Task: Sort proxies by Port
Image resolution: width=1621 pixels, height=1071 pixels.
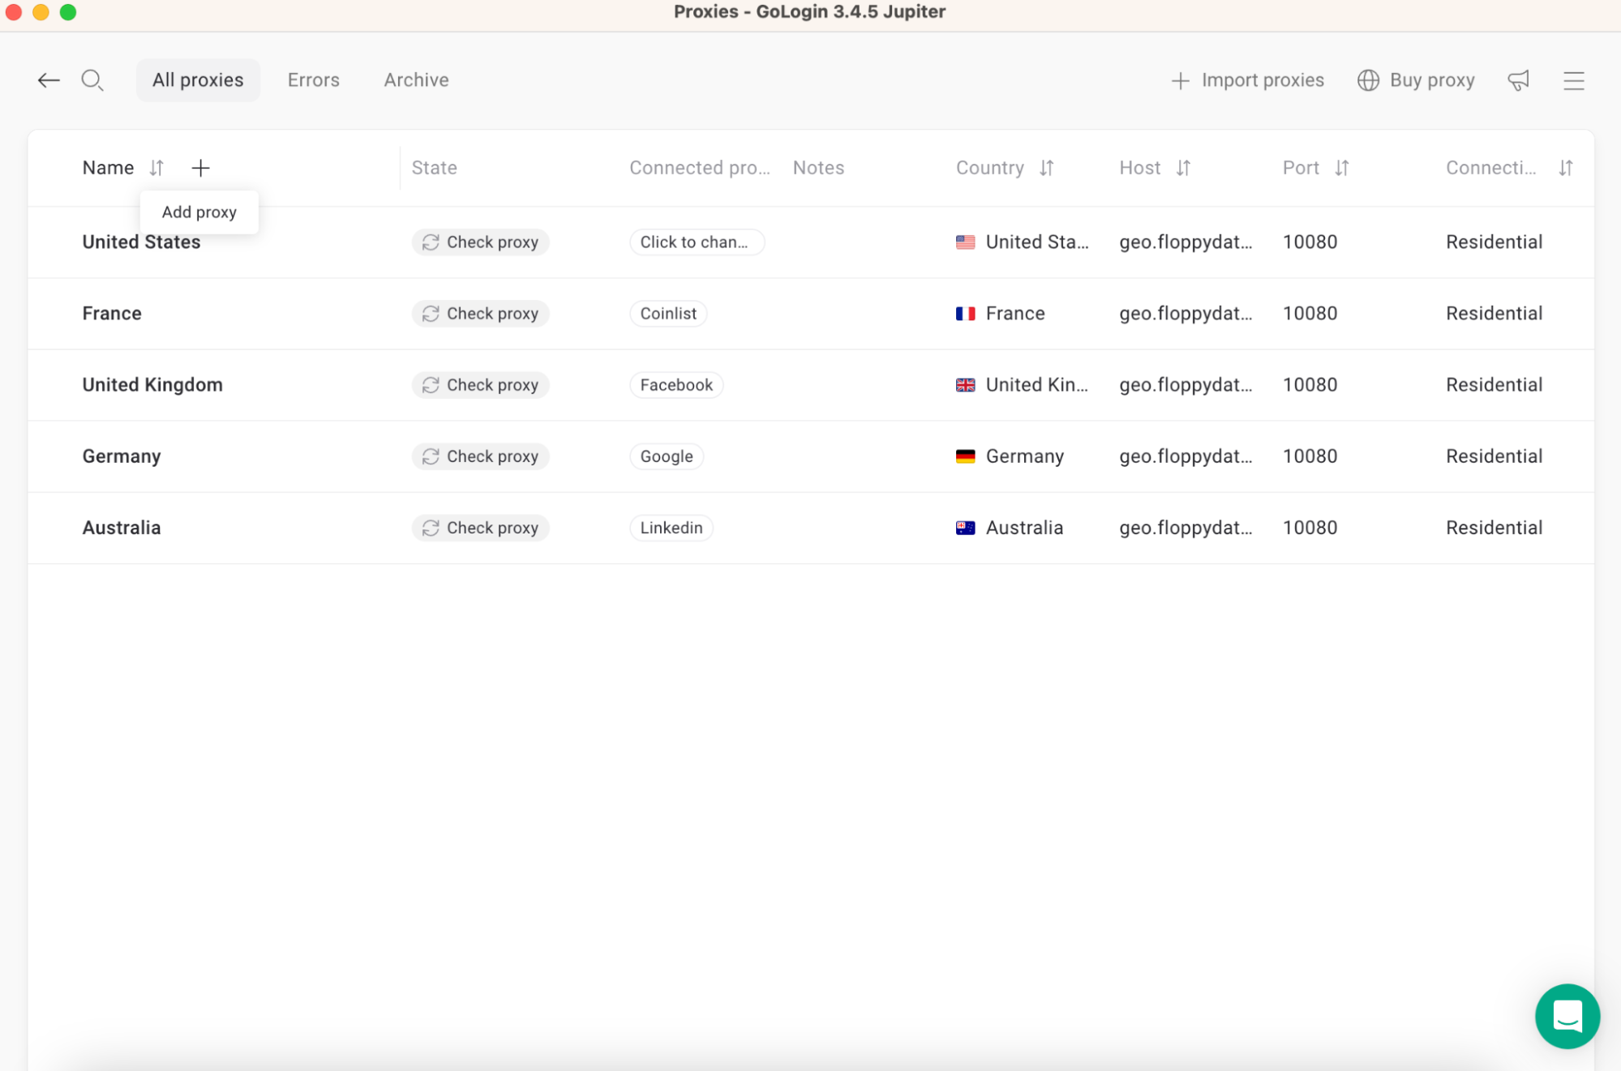Action: point(1342,168)
